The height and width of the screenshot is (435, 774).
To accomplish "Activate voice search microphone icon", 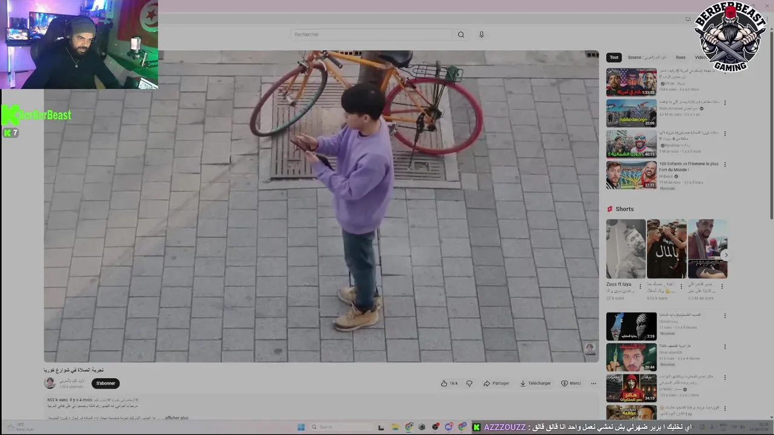I will 481,34.
